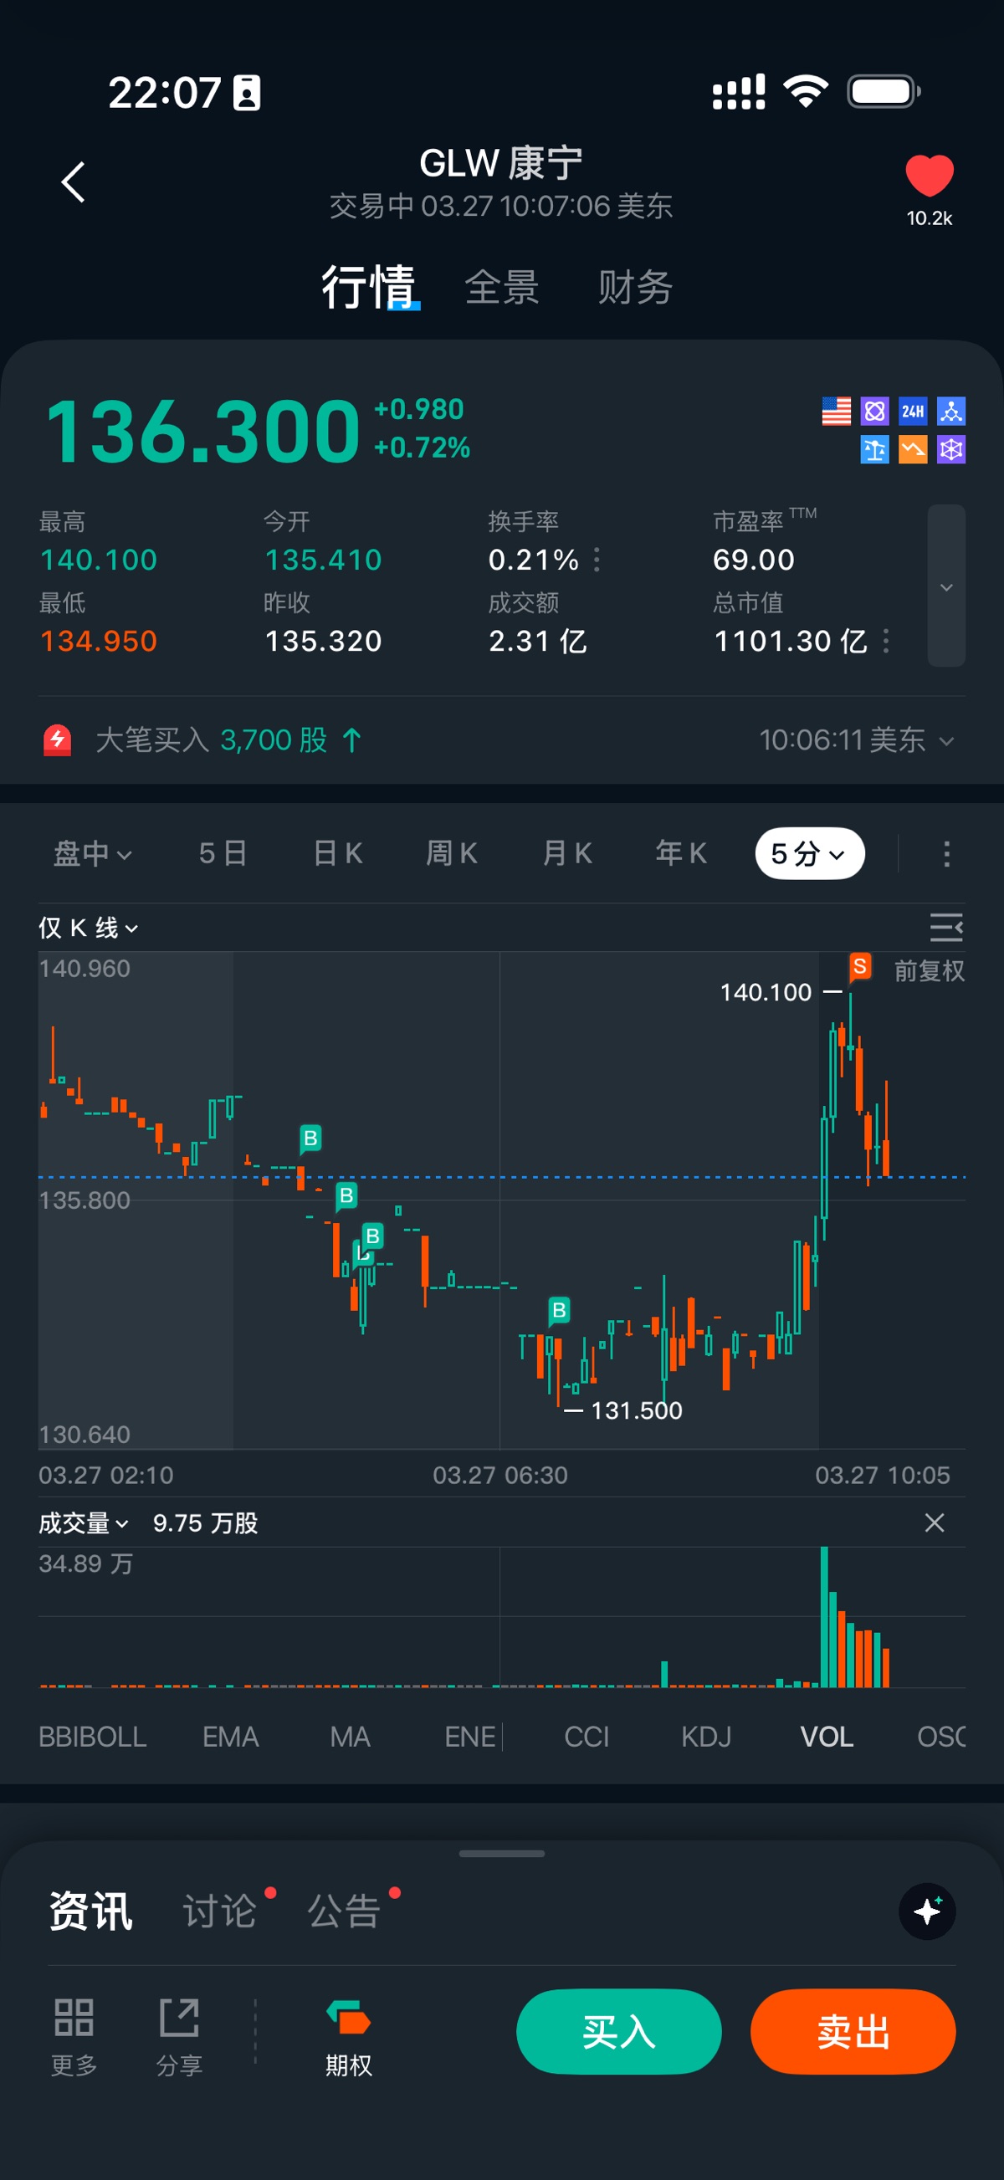The image size is (1004, 2180).
Task: Toggle the red heart favorite icon
Action: coord(929,176)
